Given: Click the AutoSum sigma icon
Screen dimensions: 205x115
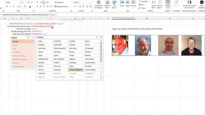Looking at the screenshot, I should pyautogui.click(x=140, y=1).
